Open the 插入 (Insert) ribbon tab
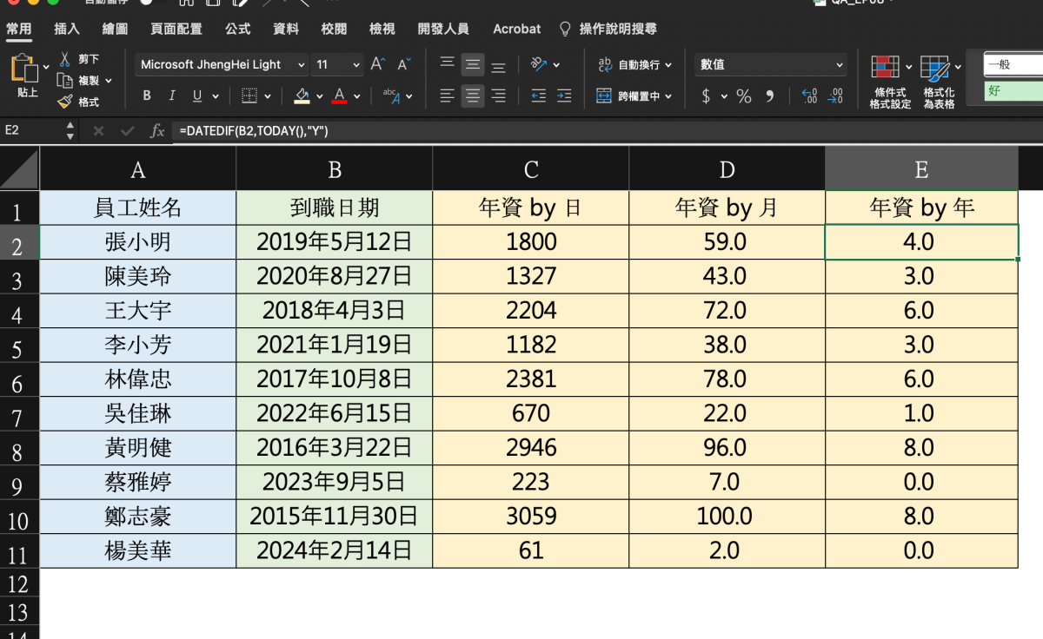Image resolution: width=1043 pixels, height=639 pixels. tap(67, 29)
